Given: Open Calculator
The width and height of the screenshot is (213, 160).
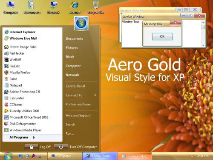Looking at the screenshot, I should click(x=14, y=98).
